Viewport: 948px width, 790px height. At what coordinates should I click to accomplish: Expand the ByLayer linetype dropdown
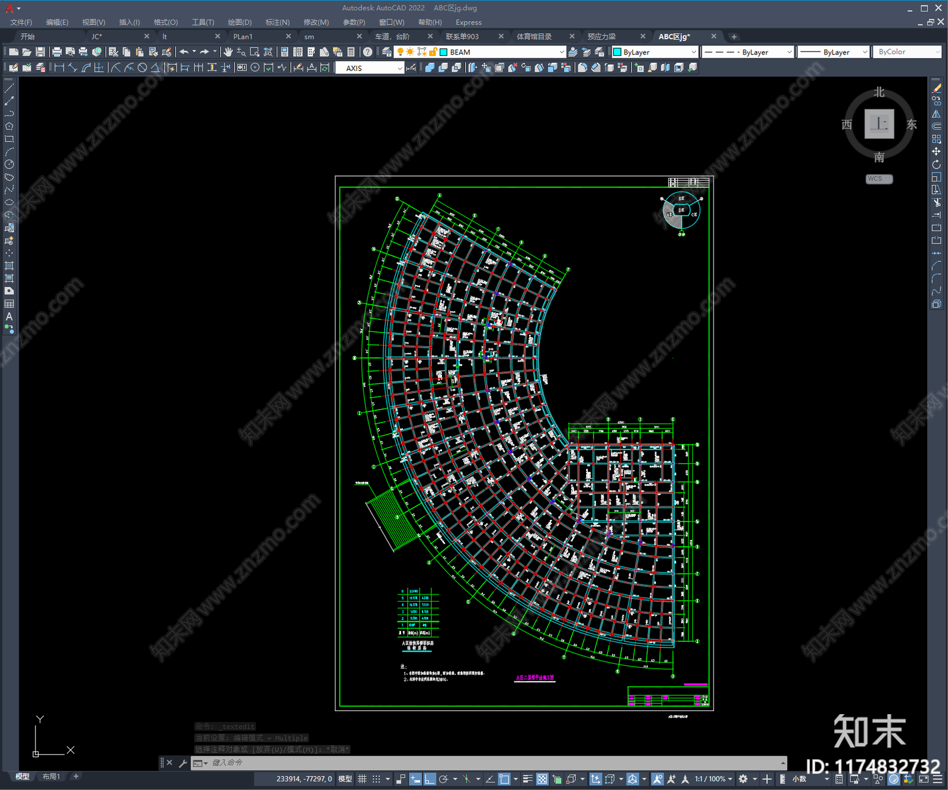pyautogui.click(x=789, y=52)
